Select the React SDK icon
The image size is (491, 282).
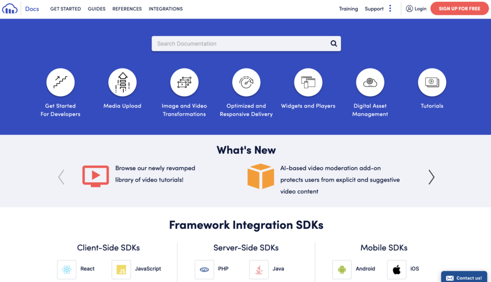(67, 269)
